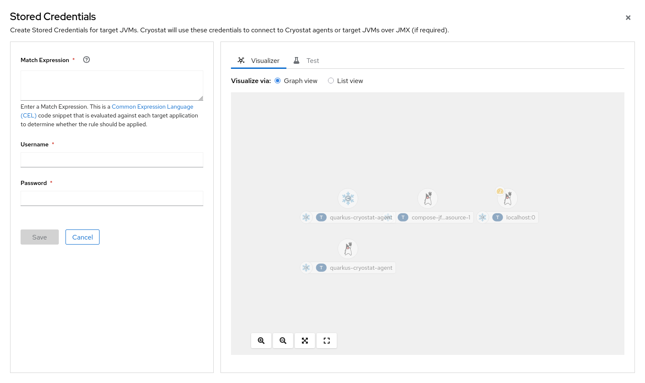Open the Match Expression help icon
Screen dimensions: 645x383
[87, 60]
